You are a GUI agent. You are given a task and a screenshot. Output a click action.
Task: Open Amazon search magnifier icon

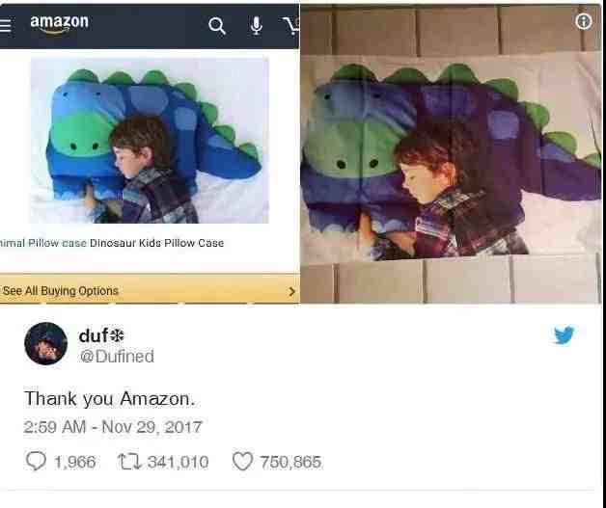click(x=217, y=26)
